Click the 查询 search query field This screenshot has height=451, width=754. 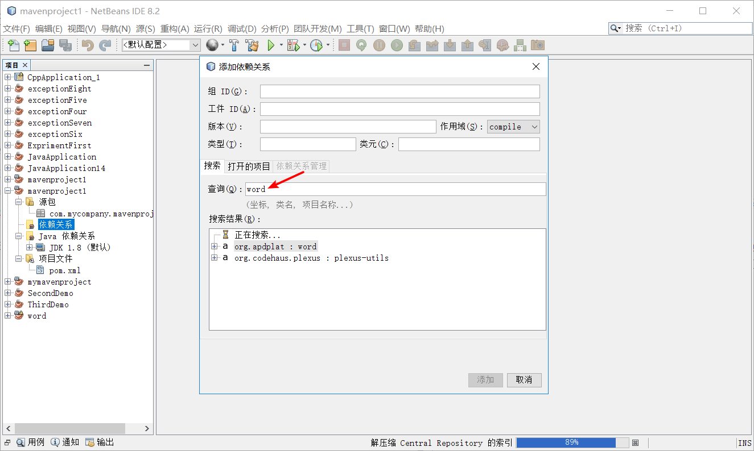point(395,189)
